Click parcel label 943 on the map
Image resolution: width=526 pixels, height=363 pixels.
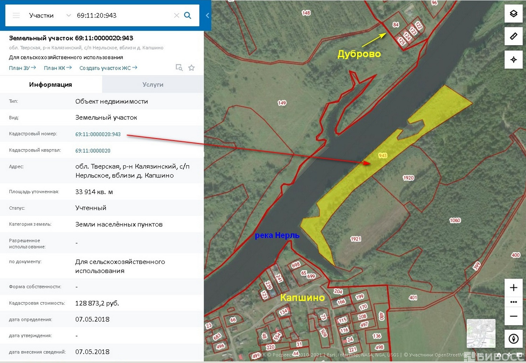tap(383, 155)
